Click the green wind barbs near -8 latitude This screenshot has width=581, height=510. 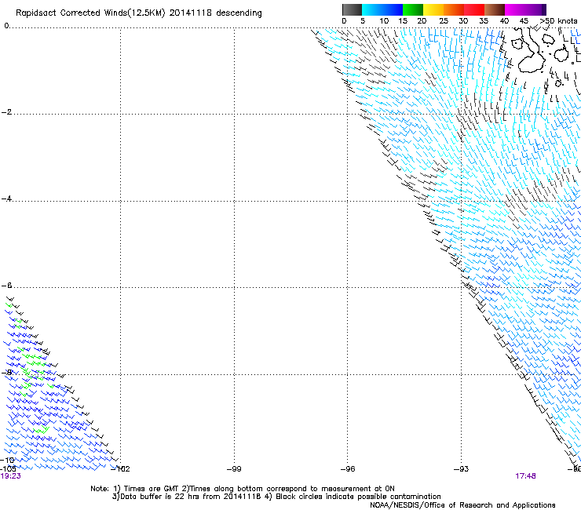pos(33,371)
